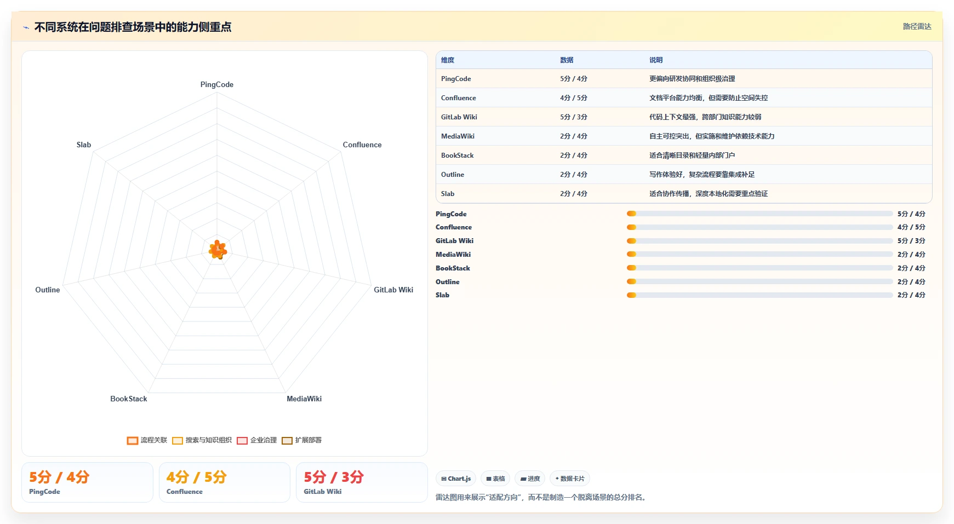
Task: Click the 路径雷达 label in header
Action: 917,26
